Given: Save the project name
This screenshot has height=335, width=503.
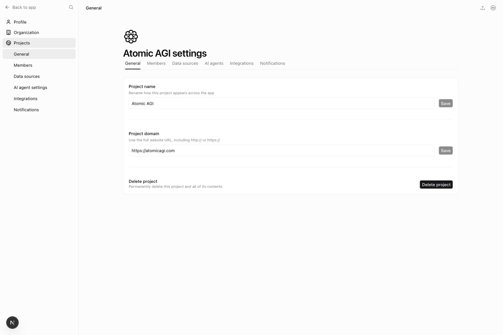Looking at the screenshot, I should 446,103.
